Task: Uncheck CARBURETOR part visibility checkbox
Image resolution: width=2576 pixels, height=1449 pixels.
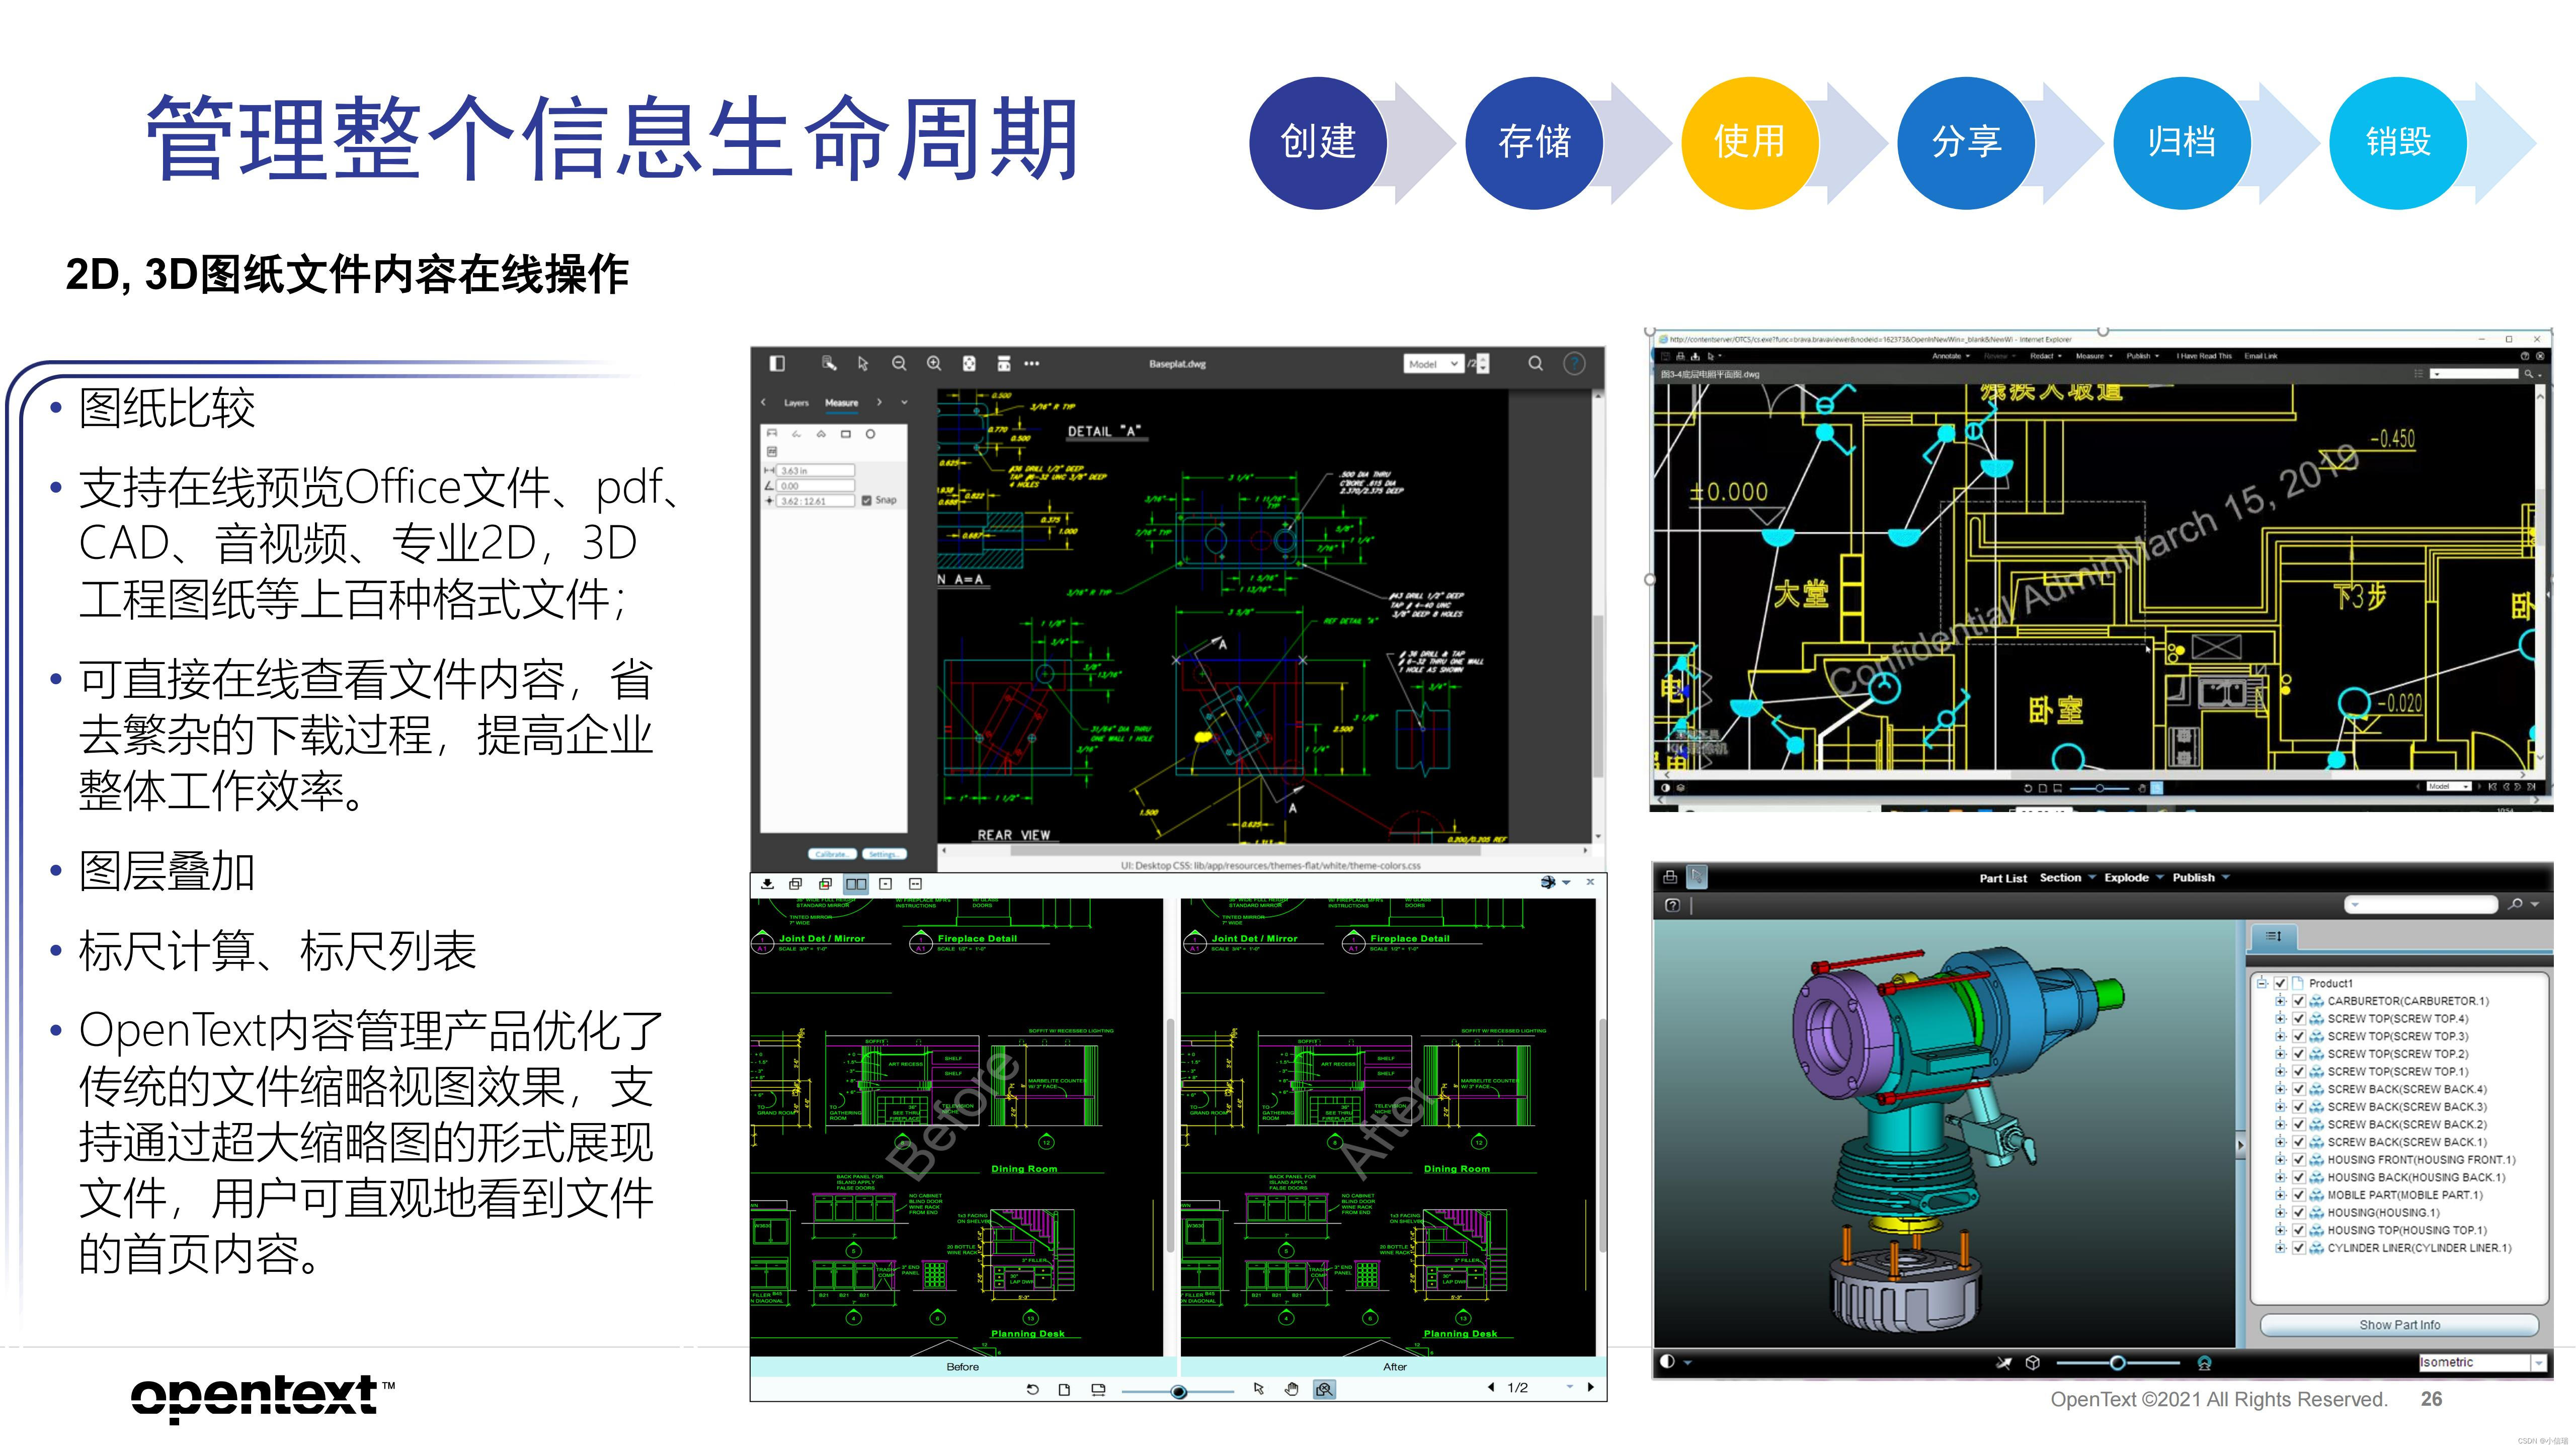Action: (2298, 1001)
